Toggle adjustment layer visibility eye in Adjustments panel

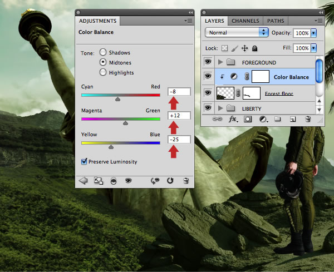128,181
